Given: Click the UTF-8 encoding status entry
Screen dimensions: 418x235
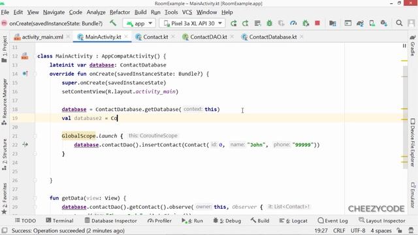Looking at the screenshot, I should pos(358,230).
